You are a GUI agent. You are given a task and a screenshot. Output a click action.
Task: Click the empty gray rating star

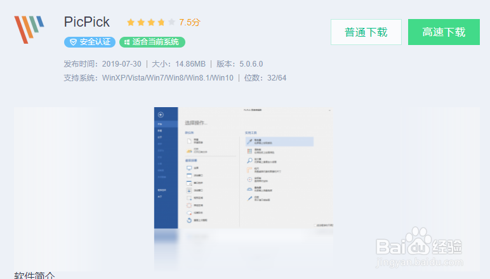tap(171, 22)
